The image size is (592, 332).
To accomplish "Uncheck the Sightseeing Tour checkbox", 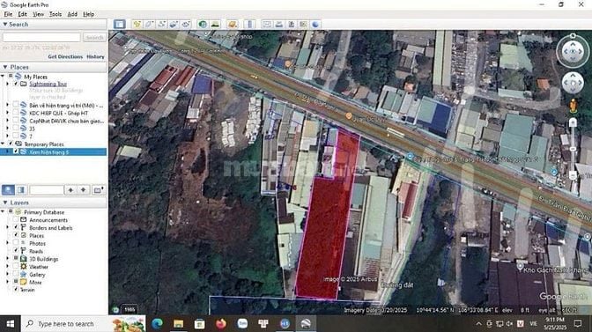I will [x=16, y=84].
